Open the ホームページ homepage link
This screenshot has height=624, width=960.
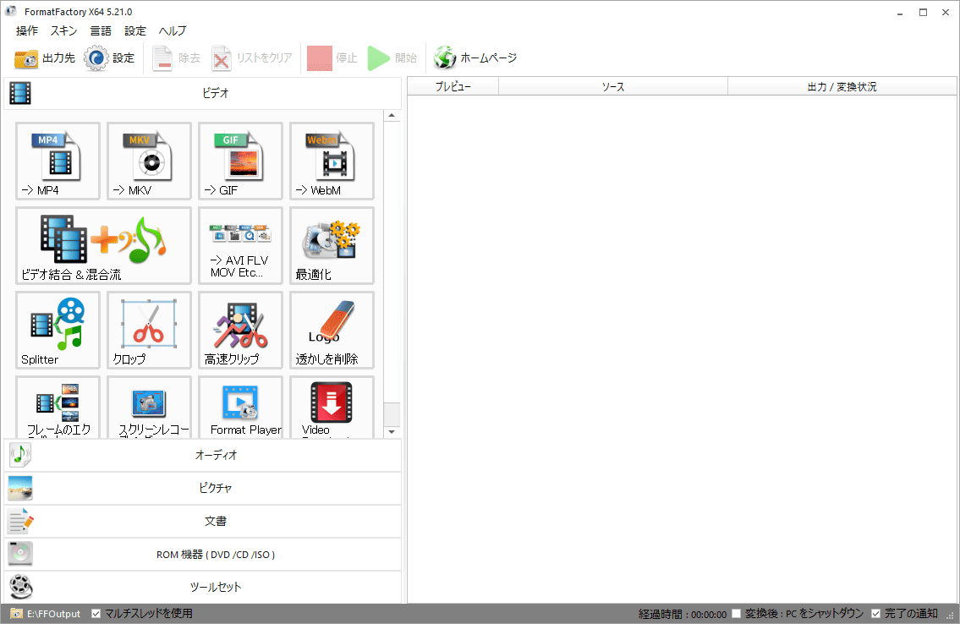tap(475, 58)
